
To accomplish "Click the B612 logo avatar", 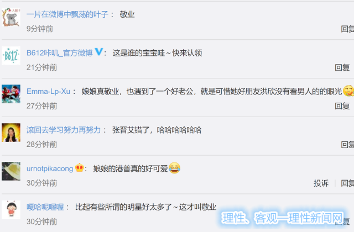I will point(11,55).
